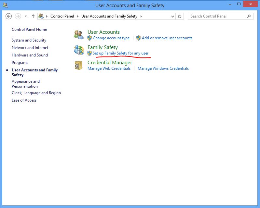The width and height of the screenshot is (260, 208).
Task: Type in the Search Control Panel field
Action: coord(216,16)
